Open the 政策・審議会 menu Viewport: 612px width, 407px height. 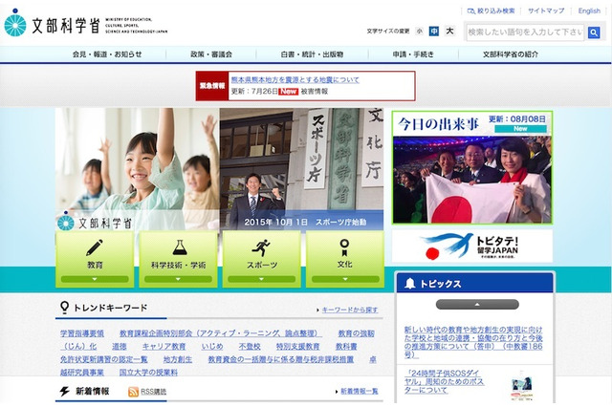click(211, 54)
